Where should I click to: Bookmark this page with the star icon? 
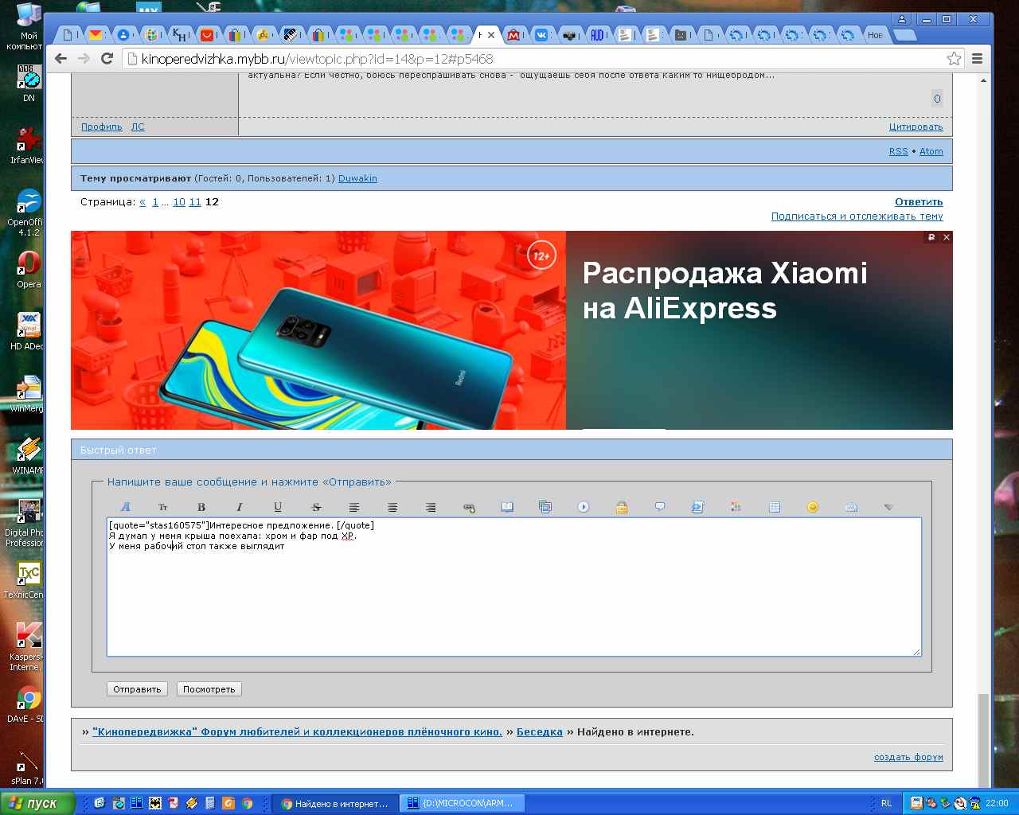(x=954, y=58)
